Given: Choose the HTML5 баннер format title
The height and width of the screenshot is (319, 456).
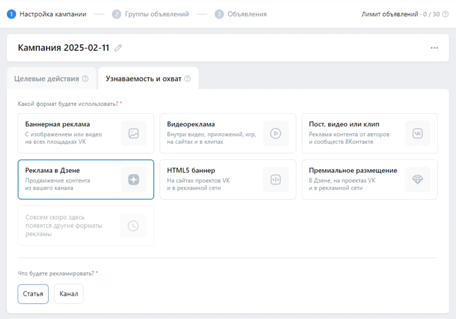Looking at the screenshot, I should click(191, 171).
